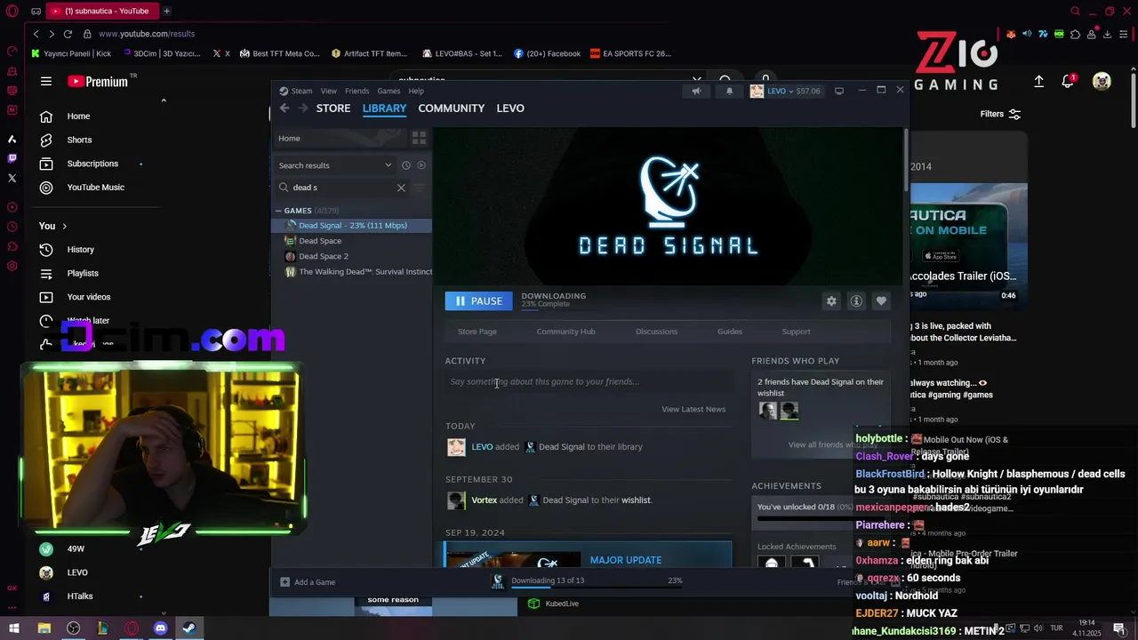Open Steam notifications bell

tap(729, 91)
